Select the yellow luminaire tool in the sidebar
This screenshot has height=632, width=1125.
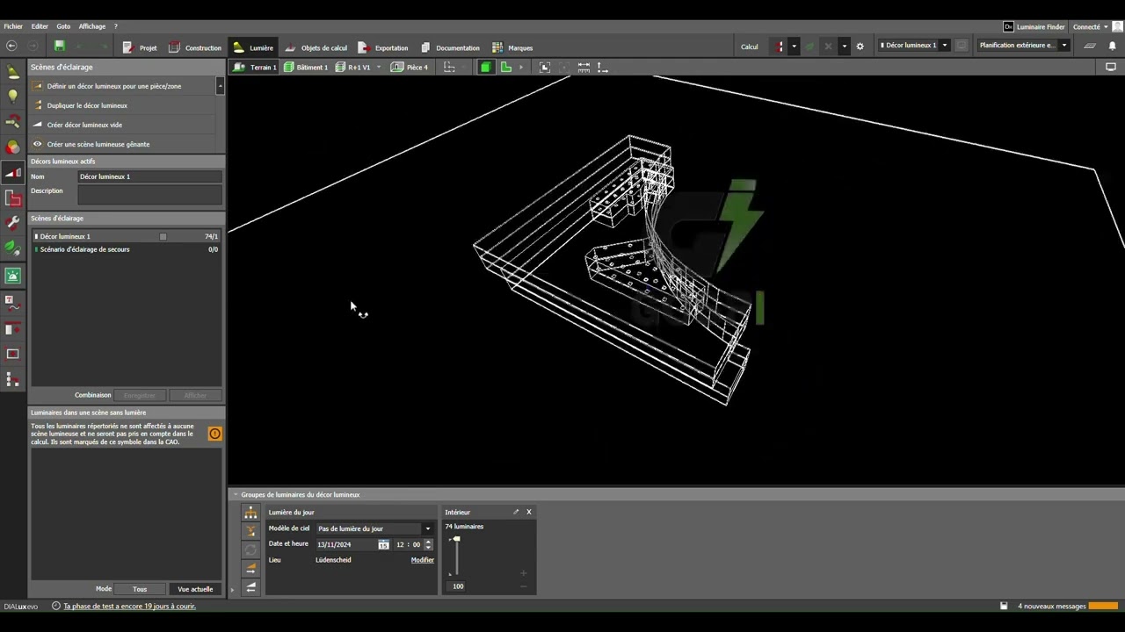[x=12, y=72]
